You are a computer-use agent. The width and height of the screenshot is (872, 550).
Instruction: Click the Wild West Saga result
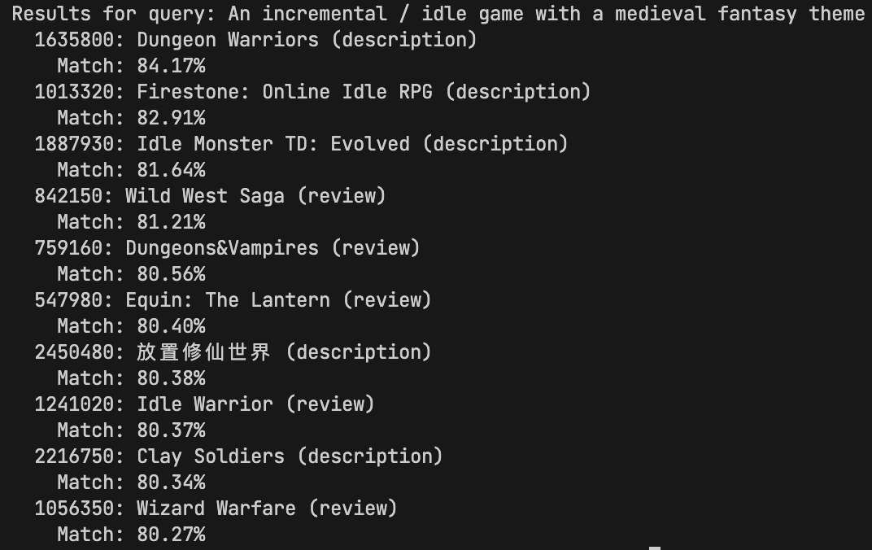coord(204,196)
